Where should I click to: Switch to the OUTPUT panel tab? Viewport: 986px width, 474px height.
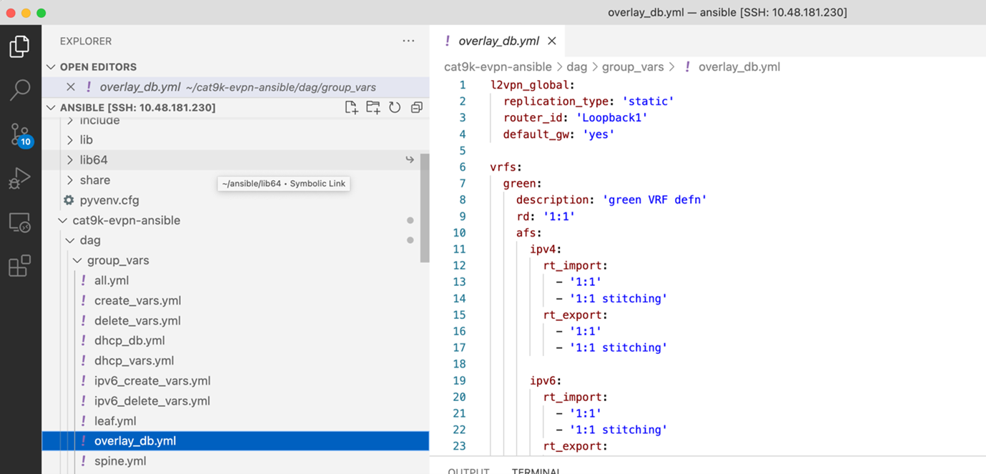click(468, 470)
